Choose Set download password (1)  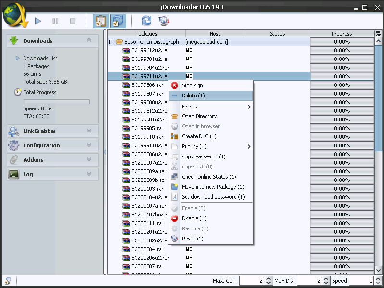211,197
